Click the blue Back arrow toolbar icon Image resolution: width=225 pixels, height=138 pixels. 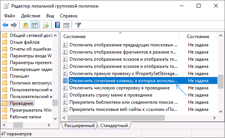pyautogui.click(x=5, y=25)
